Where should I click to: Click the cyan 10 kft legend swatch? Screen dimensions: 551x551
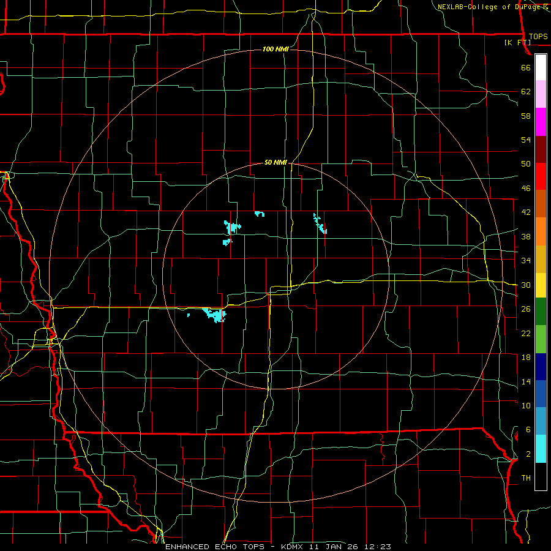(541, 449)
